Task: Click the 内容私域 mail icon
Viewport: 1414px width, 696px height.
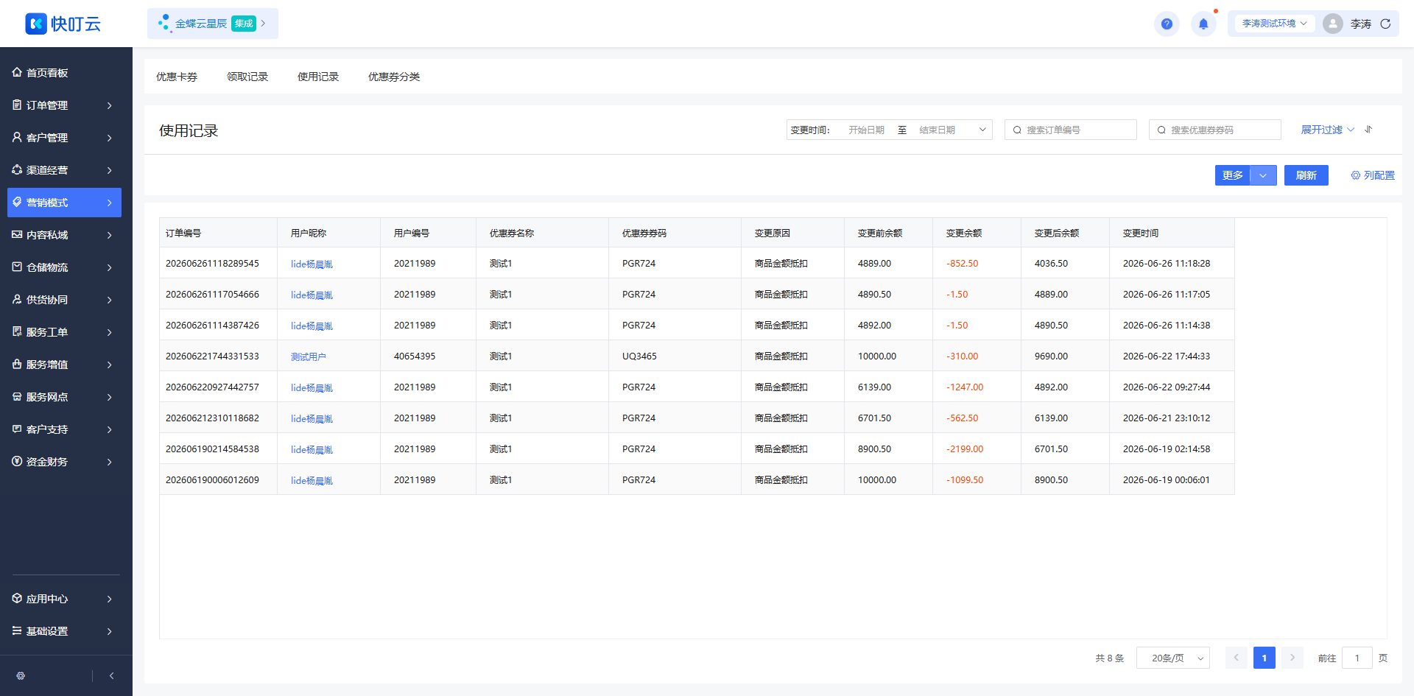Action: [x=17, y=234]
